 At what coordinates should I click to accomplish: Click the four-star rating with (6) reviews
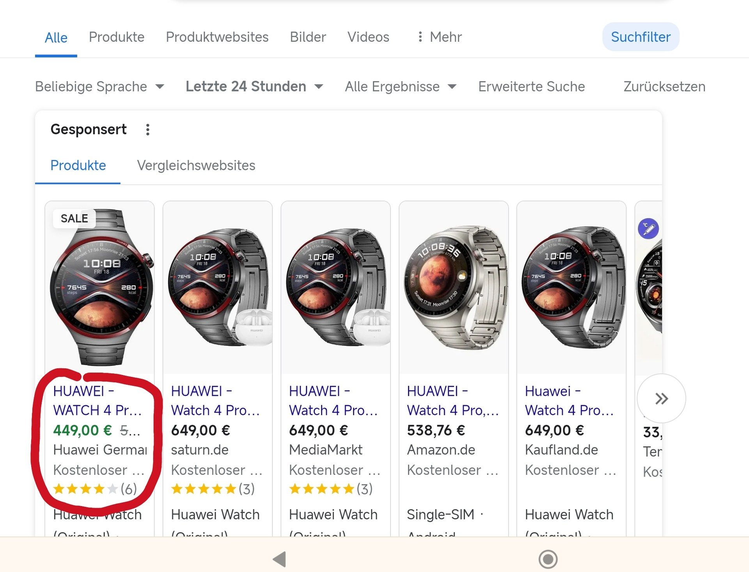coord(95,488)
